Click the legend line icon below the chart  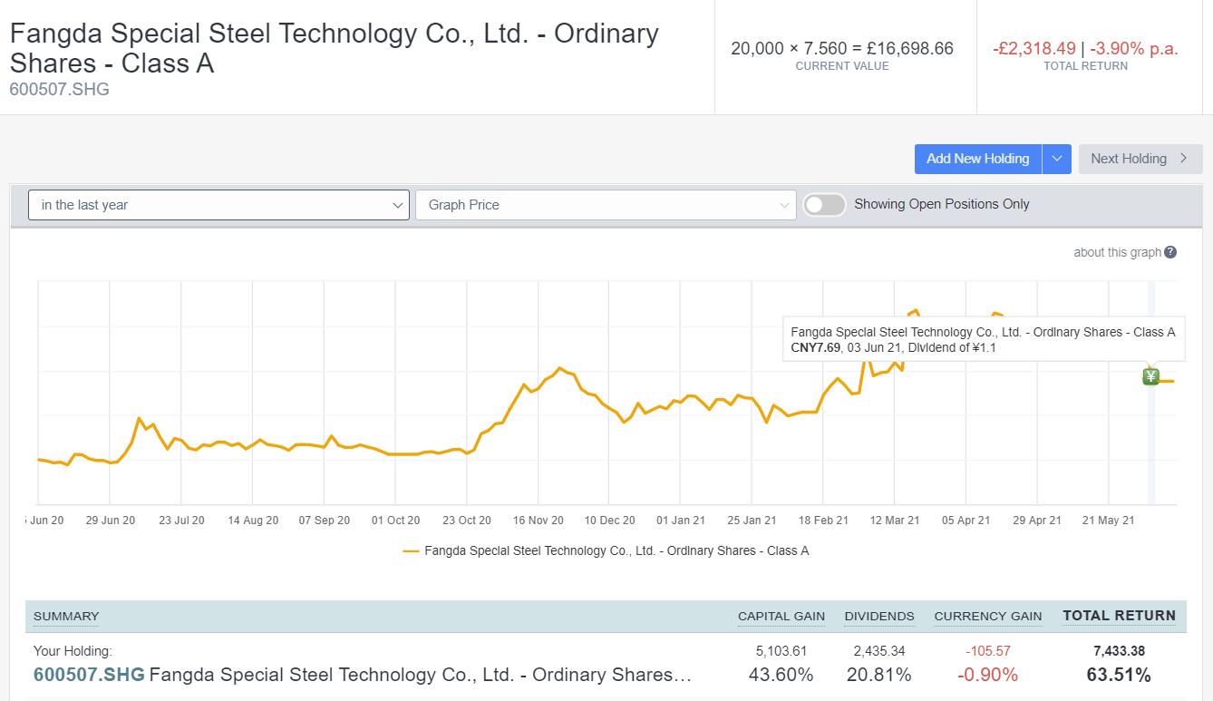pos(411,550)
